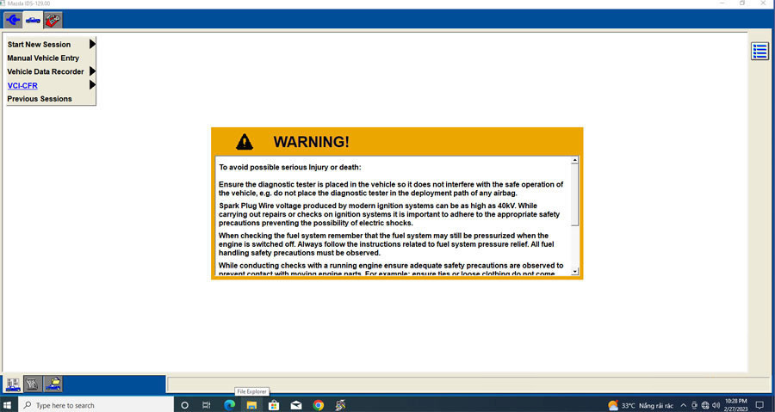Expand the VCI-CFR submenu arrow
The image size is (775, 412).
tap(92, 85)
